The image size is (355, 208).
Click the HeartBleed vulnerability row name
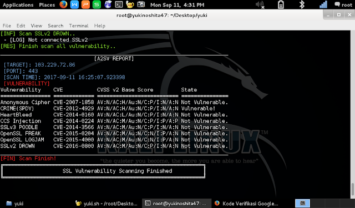[16, 115]
